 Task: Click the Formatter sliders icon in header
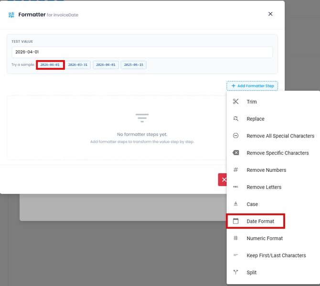click(x=11, y=15)
